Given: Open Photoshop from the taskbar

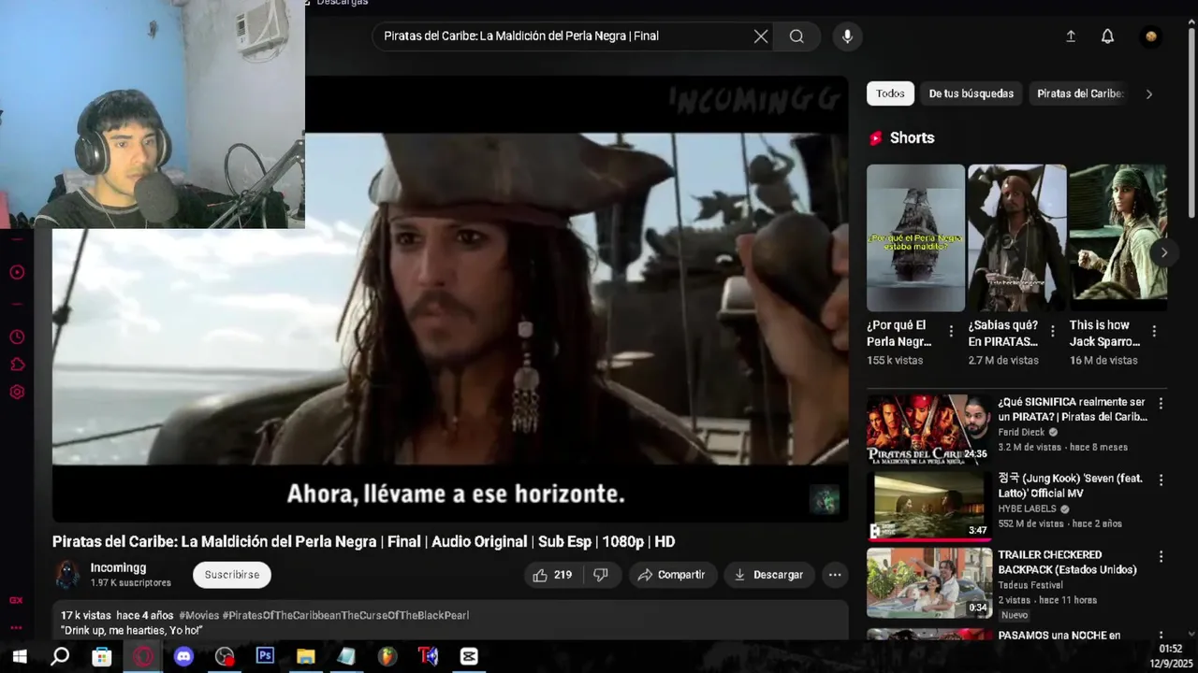Looking at the screenshot, I should click(x=265, y=656).
